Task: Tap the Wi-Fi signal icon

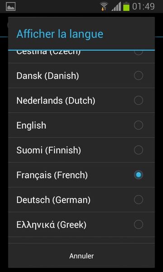Action: [x=104, y=6]
